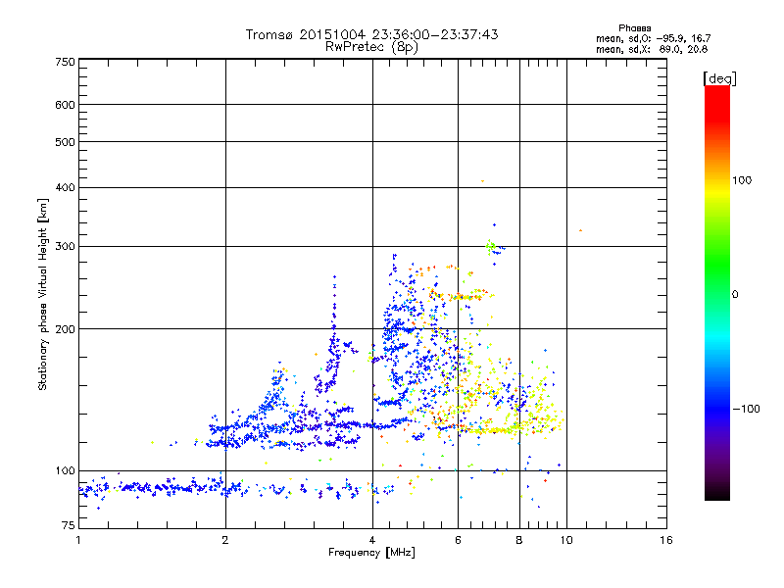Image resolution: width=784 pixels, height=588 pixels.
Task: Click the '200' y-axis tick label
Action: (65, 329)
